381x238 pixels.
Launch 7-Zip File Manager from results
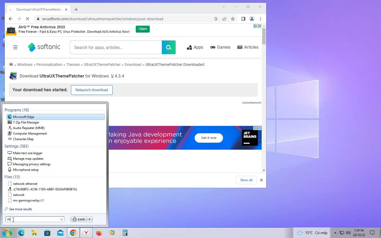[56, 122]
